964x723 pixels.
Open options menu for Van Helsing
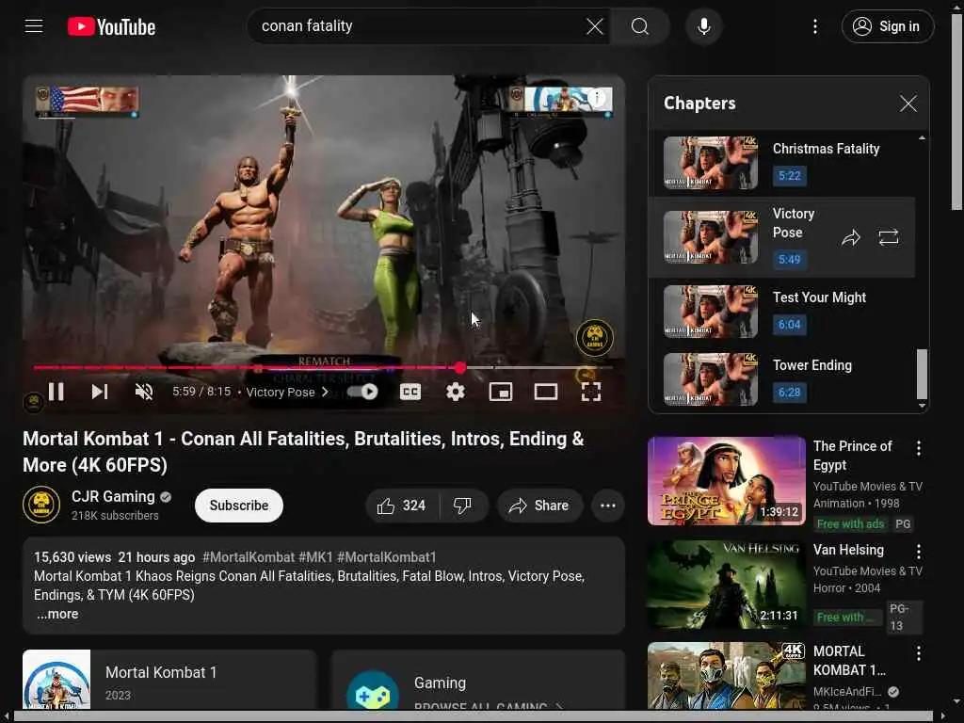(918, 552)
